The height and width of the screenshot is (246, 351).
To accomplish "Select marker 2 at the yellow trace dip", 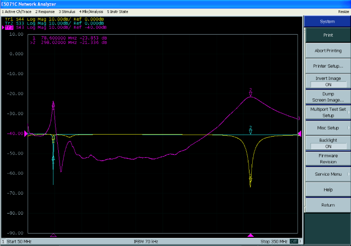I will coord(251,178).
